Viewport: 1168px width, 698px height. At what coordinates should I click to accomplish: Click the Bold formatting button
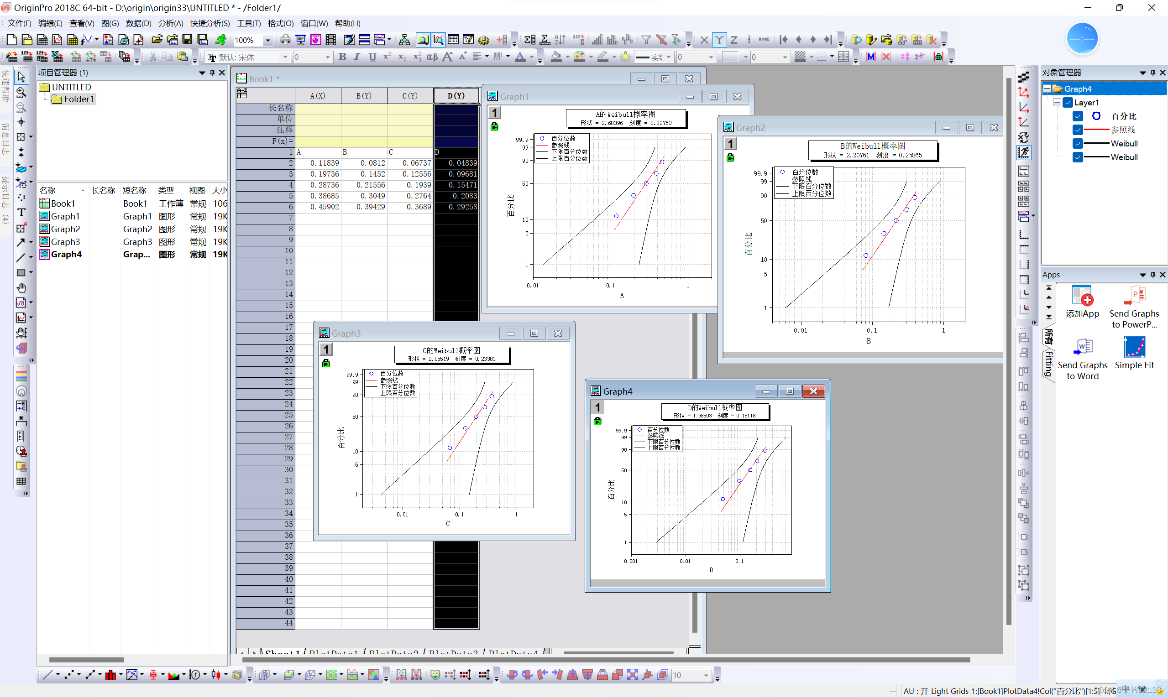342,57
